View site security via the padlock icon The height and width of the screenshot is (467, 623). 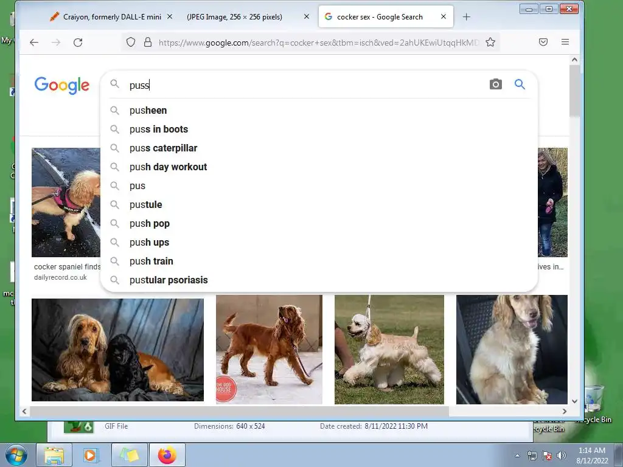[x=148, y=43]
